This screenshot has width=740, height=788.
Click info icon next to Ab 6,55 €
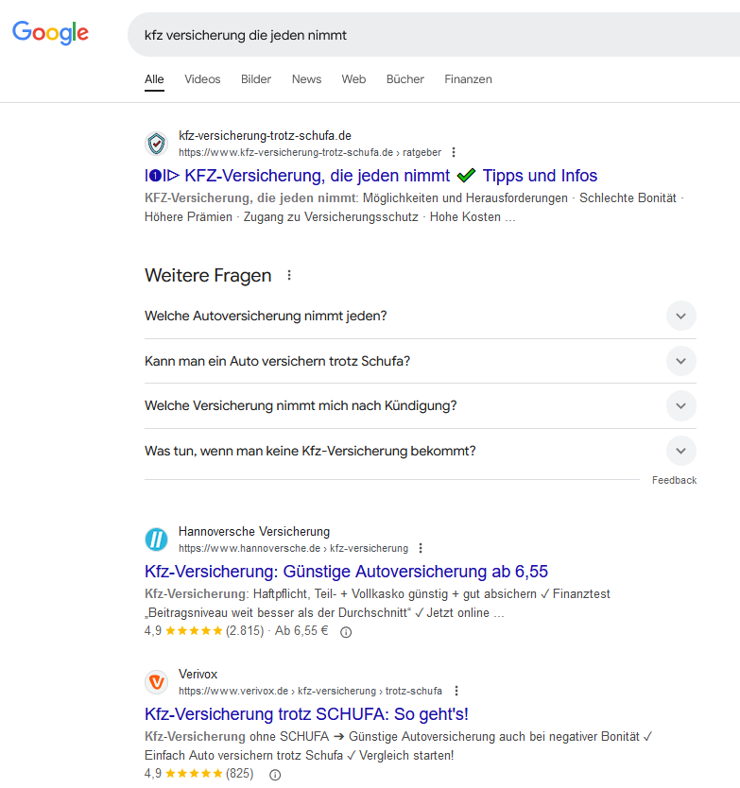346,632
